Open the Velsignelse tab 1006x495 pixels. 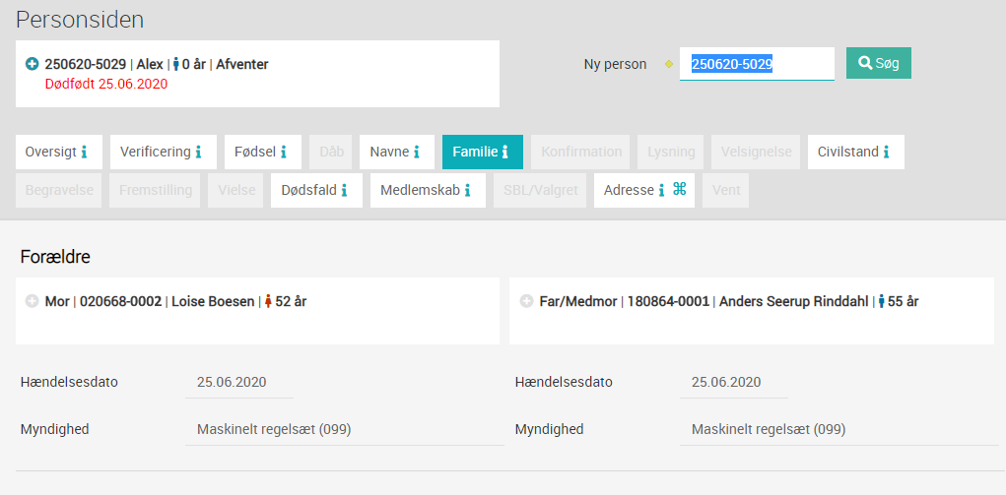coord(756,152)
